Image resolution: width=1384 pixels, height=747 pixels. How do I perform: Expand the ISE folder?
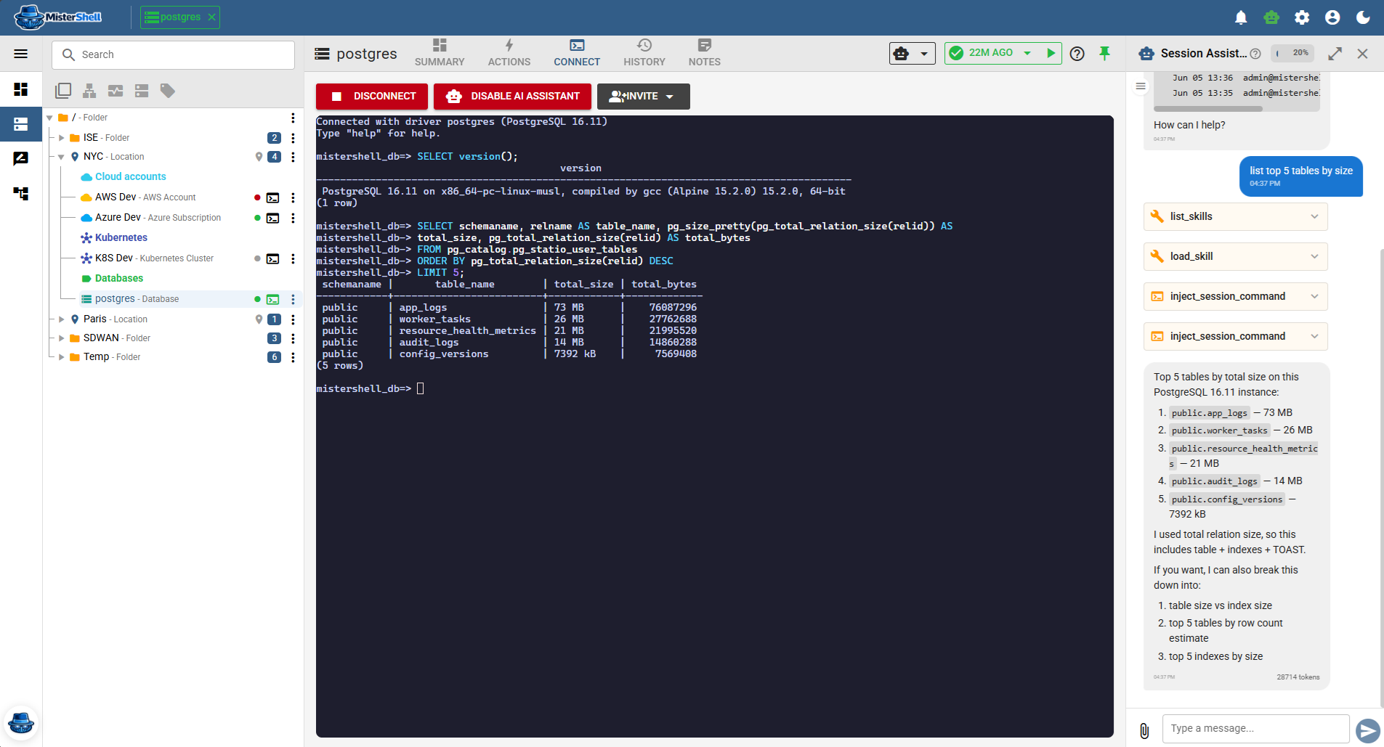pos(62,138)
